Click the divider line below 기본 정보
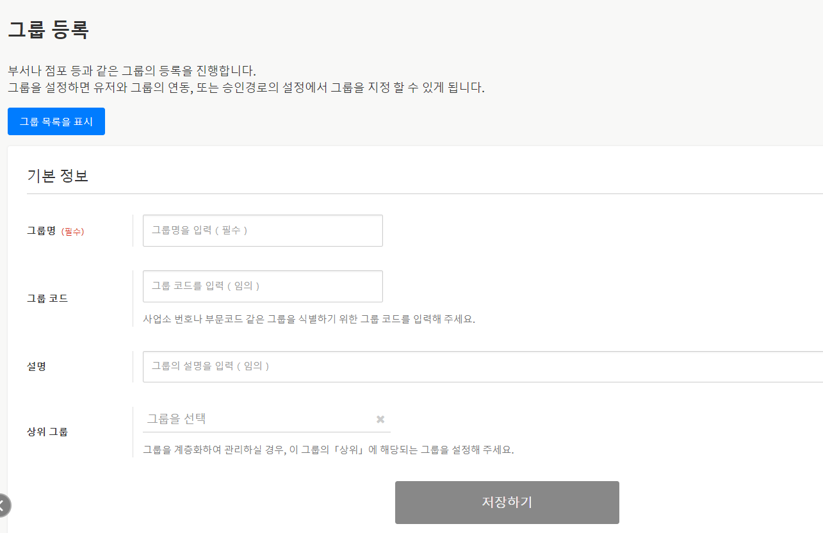823x533 pixels. click(x=423, y=193)
